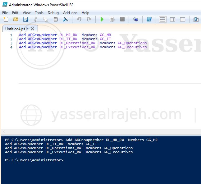The width and height of the screenshot is (201, 184).
Task: Stop operation square icon
Action: [x=122, y=19]
